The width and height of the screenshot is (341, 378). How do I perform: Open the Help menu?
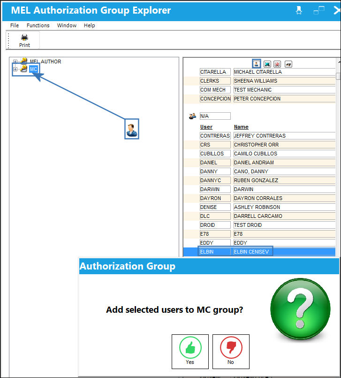pyautogui.click(x=89, y=25)
